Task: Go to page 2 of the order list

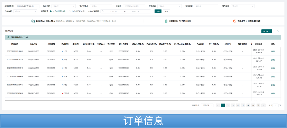Action: pos(228,105)
